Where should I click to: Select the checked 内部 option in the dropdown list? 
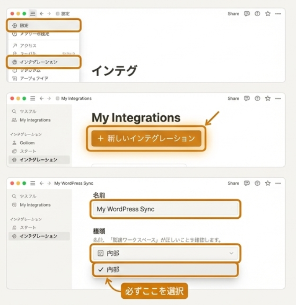165,269
